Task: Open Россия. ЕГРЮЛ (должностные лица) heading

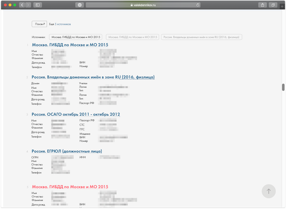Action: [x=67, y=151]
